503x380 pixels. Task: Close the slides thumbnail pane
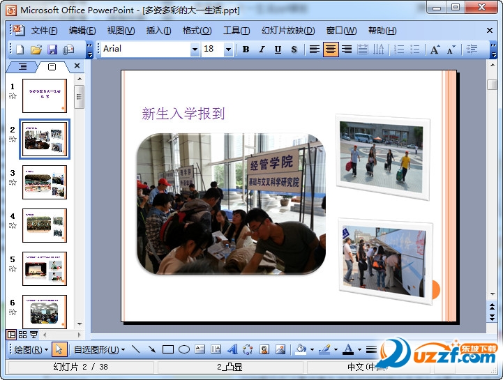[77, 66]
